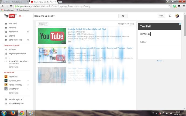Bookmark the page with the star icon
Viewport: 186px width, 116px height.
point(170,6)
